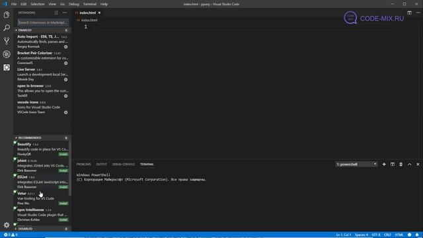The image size is (423, 238).
Task: Expand the DISABLED extensions section
Action: tap(42, 229)
